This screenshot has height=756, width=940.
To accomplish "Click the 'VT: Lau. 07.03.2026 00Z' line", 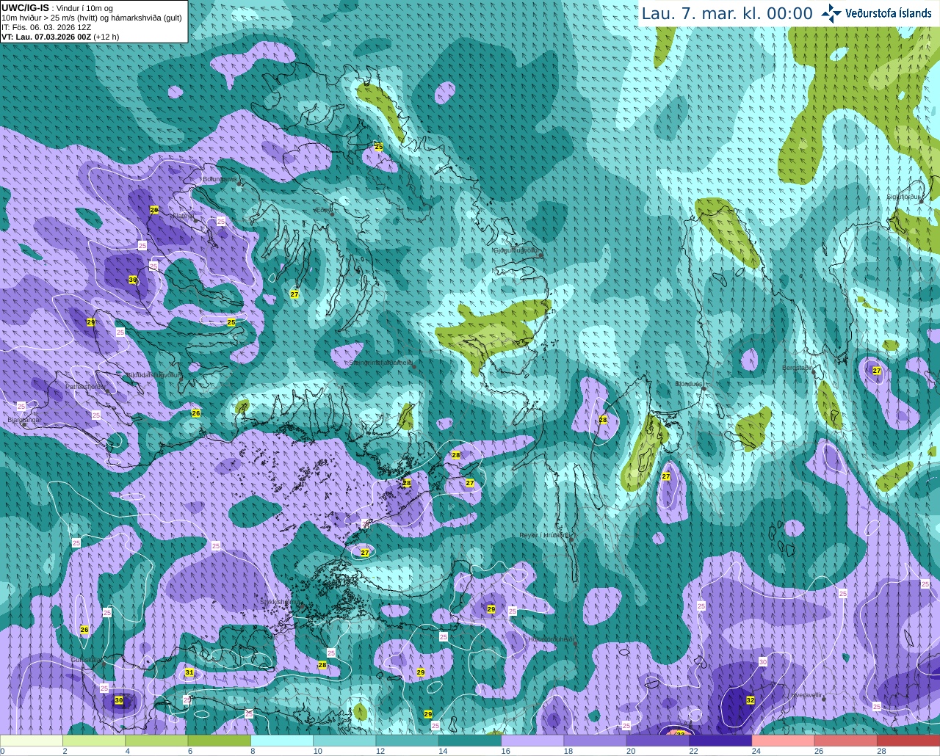I will pyautogui.click(x=60, y=37).
